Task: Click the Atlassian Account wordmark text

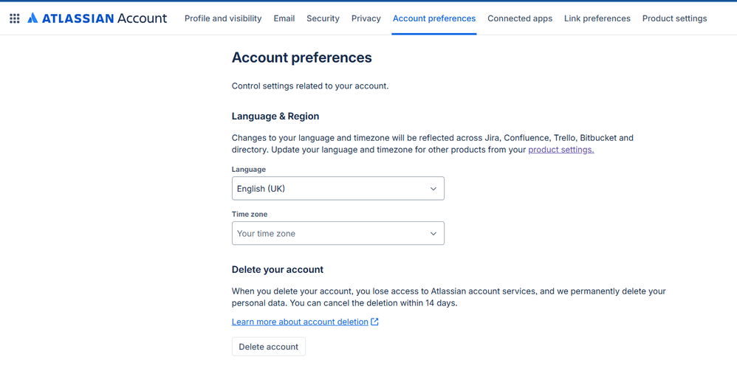Action: 104,18
